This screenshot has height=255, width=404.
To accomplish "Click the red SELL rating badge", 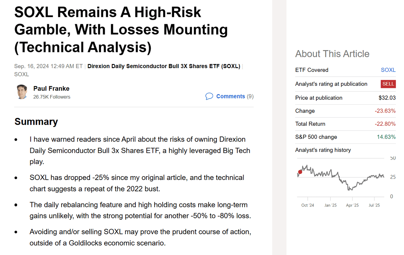I will (388, 84).
